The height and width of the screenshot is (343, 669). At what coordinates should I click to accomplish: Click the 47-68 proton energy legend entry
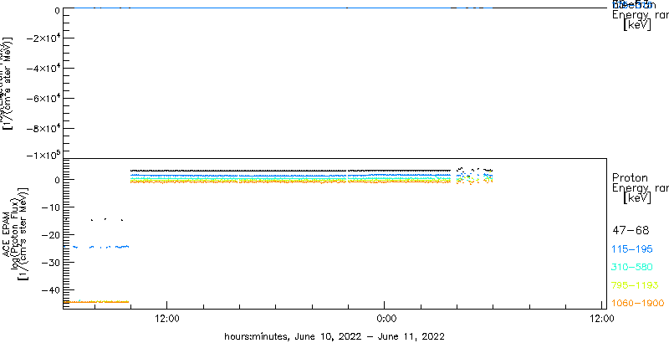[631, 231]
